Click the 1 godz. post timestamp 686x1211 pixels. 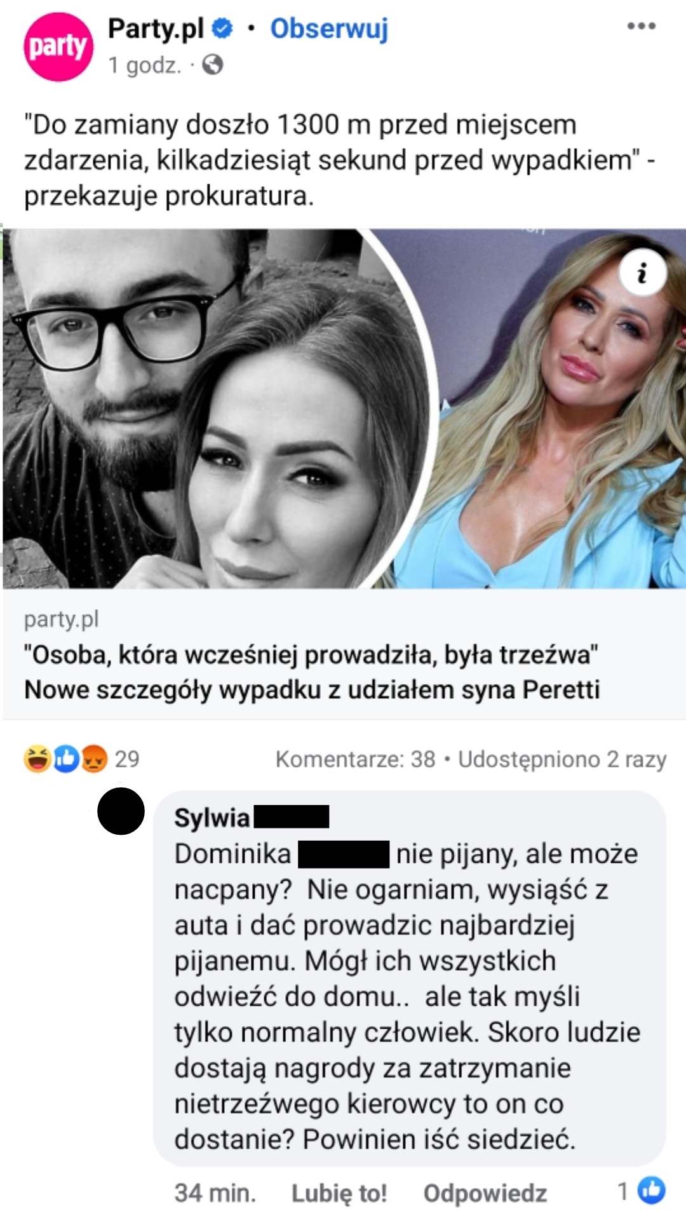point(145,65)
